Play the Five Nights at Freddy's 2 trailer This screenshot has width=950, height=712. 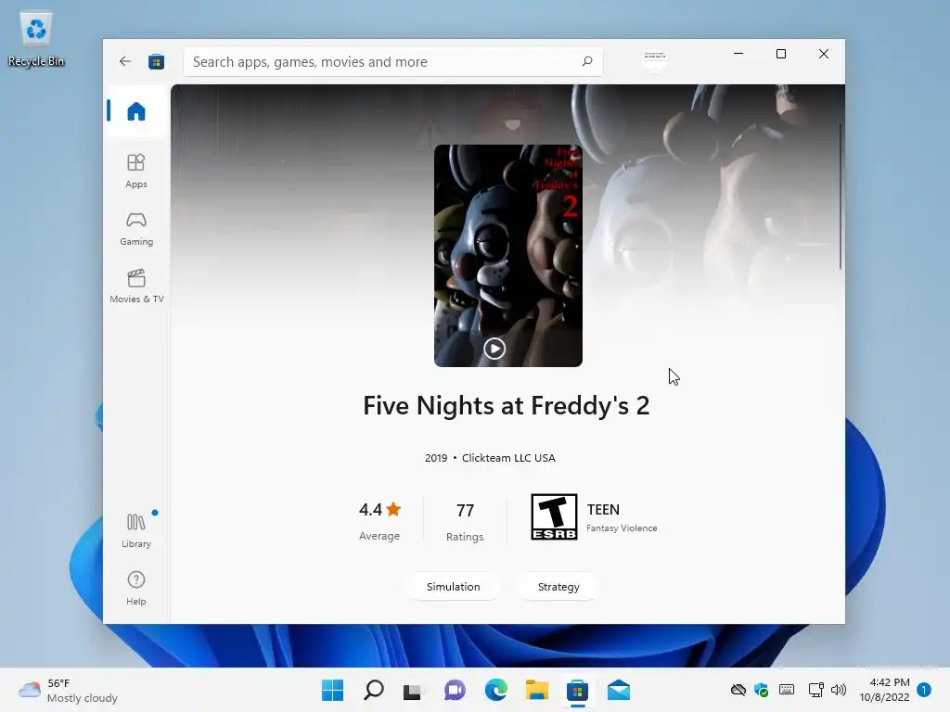click(494, 349)
